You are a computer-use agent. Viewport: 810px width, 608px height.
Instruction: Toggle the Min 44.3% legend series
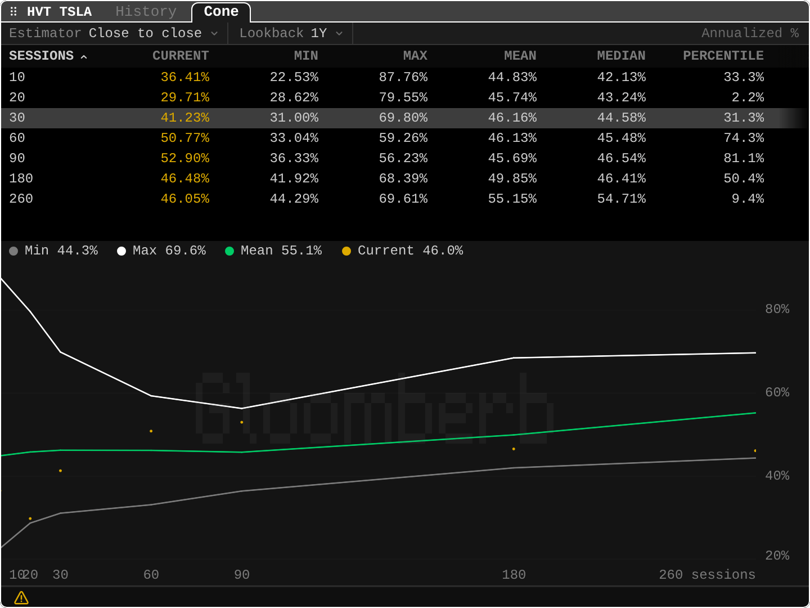coord(53,251)
